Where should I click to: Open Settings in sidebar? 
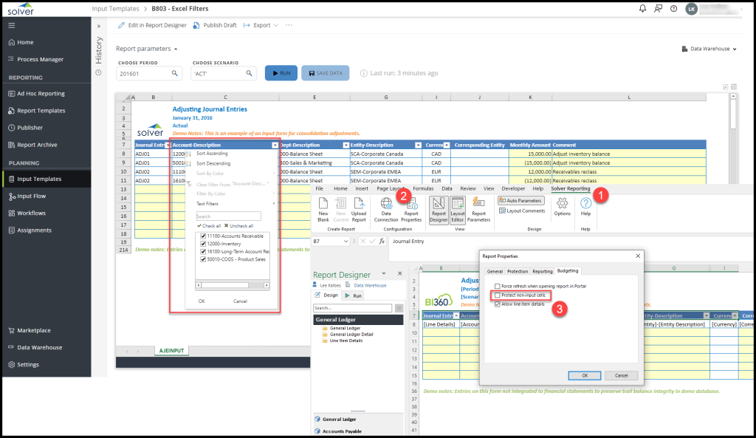(x=24, y=365)
